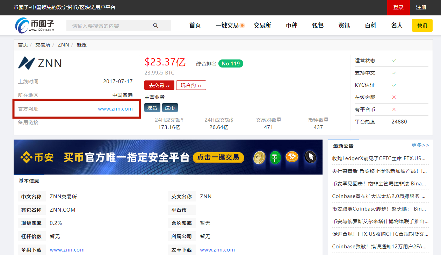The image size is (441, 255).
Task: Click the red 去交易 button
Action: pyautogui.click(x=159, y=85)
